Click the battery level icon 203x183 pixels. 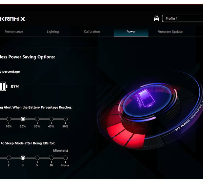coord(3,86)
